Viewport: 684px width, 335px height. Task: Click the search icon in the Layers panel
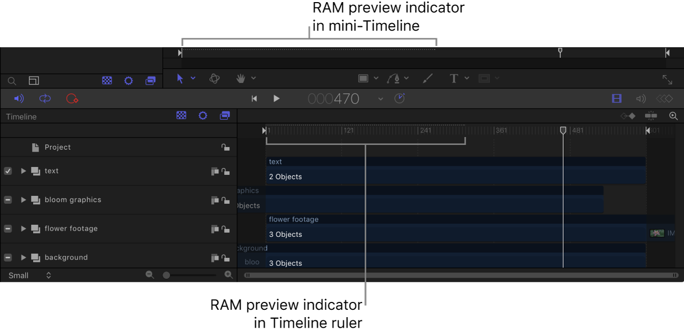tap(12, 81)
